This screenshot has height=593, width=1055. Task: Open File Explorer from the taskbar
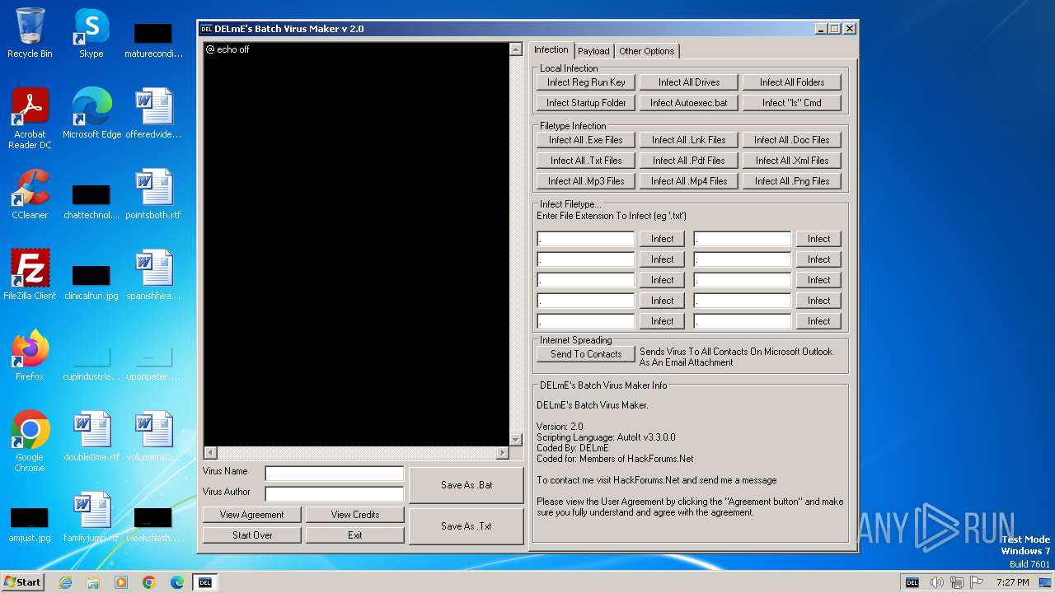pos(93,582)
